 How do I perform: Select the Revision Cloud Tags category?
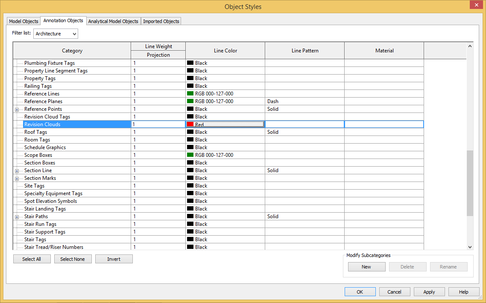pyautogui.click(x=47, y=117)
